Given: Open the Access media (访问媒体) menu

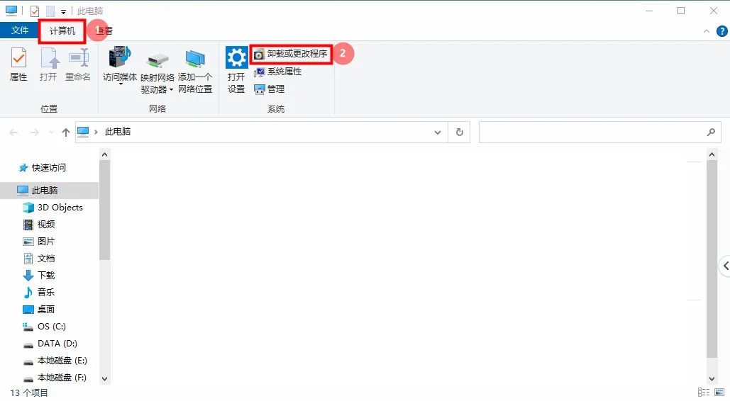Looking at the screenshot, I should click(x=120, y=66).
